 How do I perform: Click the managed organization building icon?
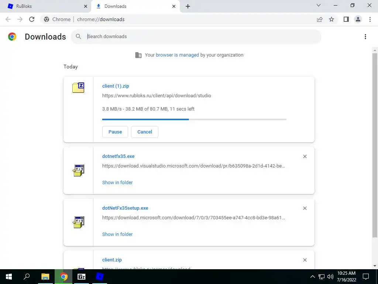click(x=138, y=55)
